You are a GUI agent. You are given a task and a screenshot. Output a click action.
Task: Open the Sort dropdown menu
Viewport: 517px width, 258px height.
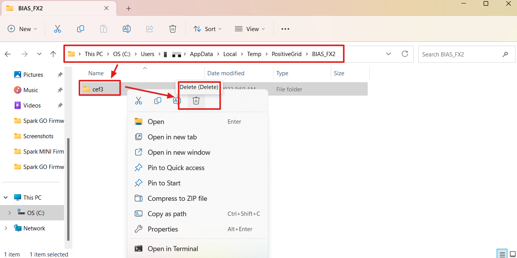[x=208, y=29]
